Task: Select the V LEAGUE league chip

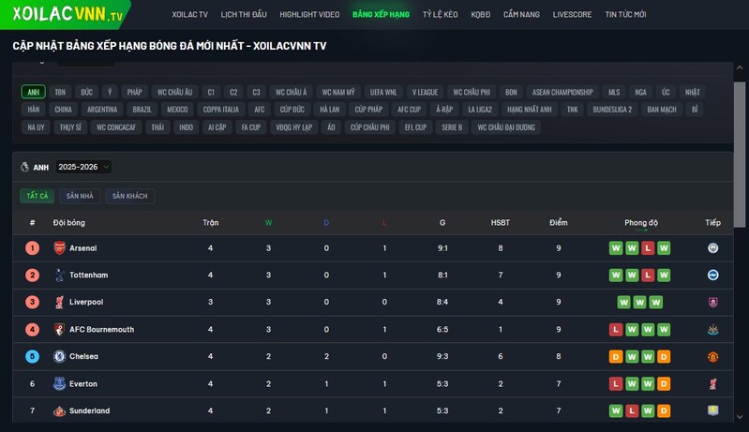Action: (425, 93)
